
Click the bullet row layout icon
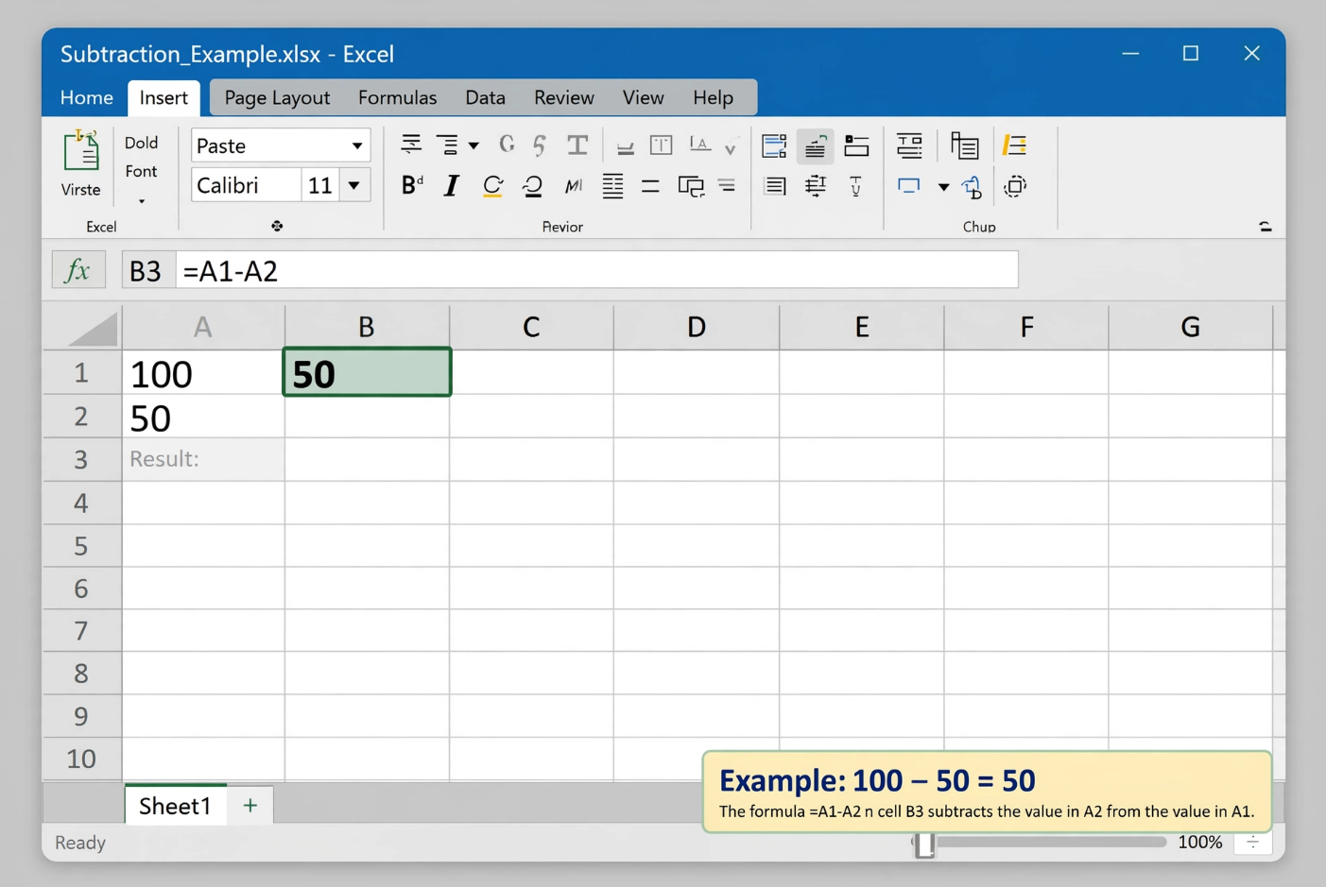(x=856, y=145)
